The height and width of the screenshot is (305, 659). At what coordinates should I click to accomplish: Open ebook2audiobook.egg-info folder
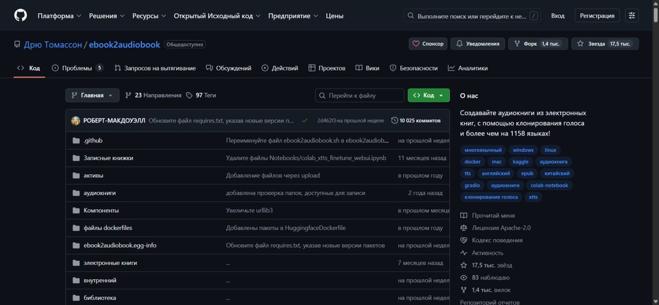(120, 246)
